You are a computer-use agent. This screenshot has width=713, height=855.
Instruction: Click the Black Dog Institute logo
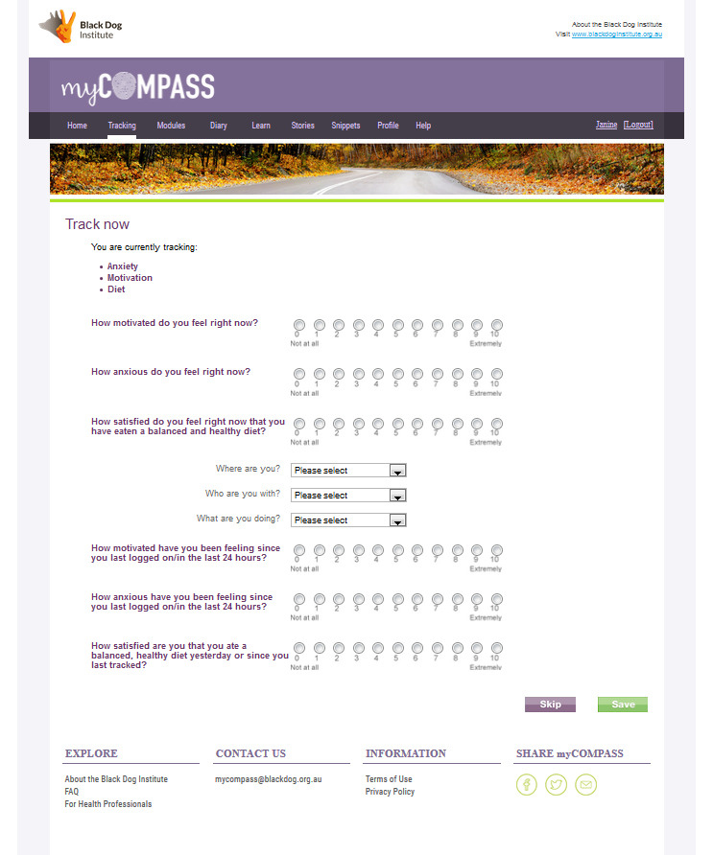tap(81, 27)
